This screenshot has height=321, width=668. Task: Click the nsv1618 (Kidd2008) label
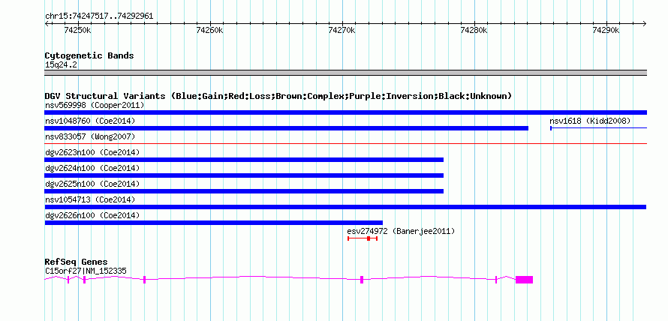(x=590, y=121)
